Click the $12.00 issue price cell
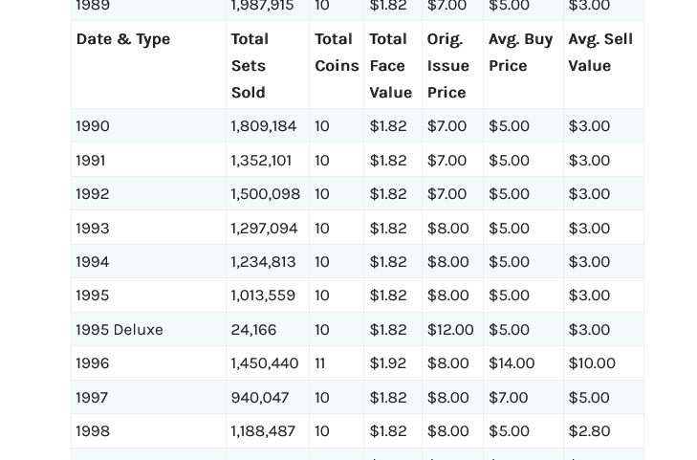Viewport: 697px width, 460px height. pos(450,329)
